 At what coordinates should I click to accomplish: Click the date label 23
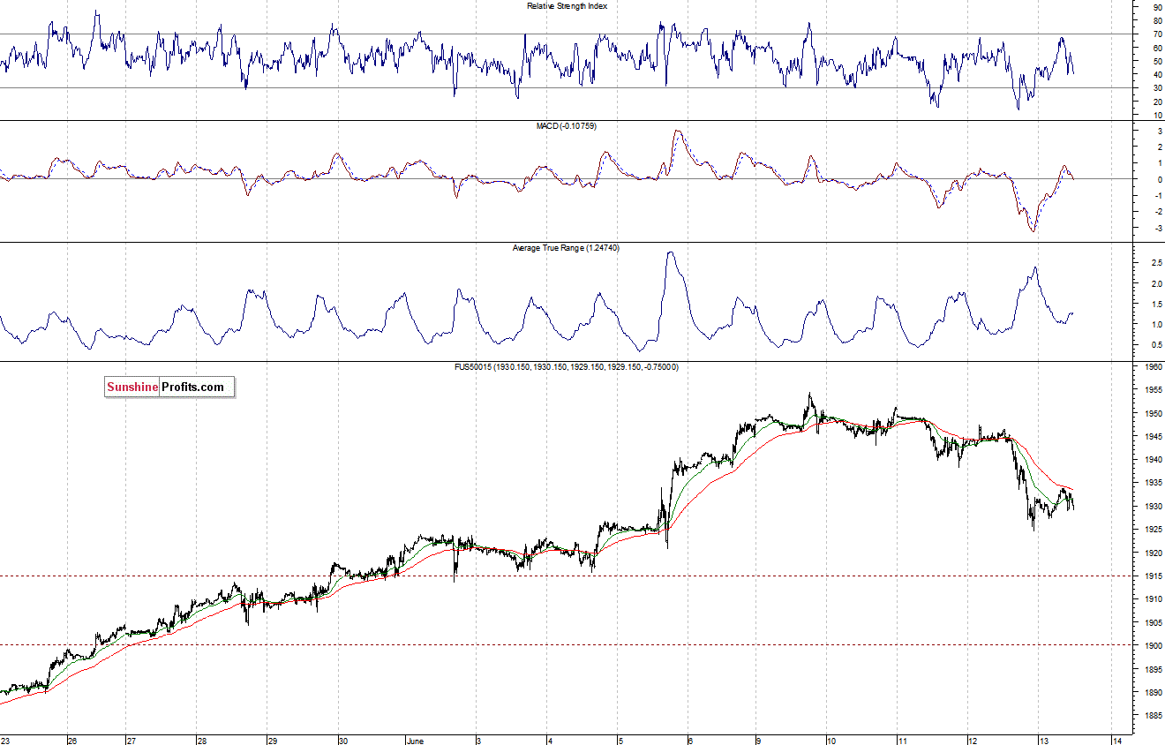tap(5, 740)
